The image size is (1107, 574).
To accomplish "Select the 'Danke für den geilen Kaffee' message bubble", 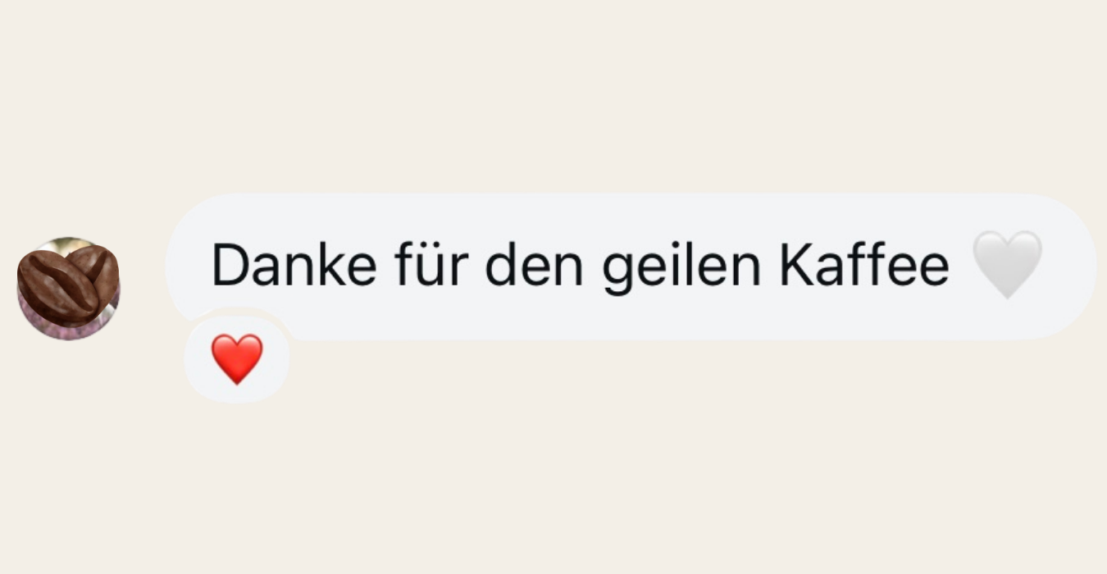I will click(631, 266).
